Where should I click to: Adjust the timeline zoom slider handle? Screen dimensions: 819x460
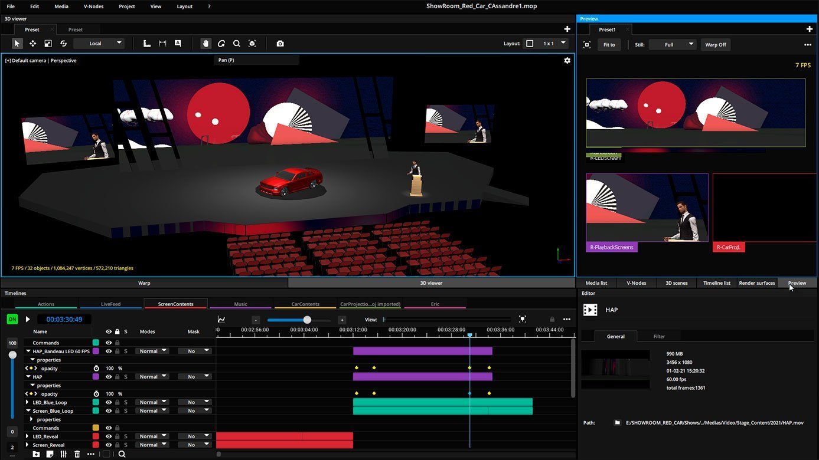(x=307, y=320)
